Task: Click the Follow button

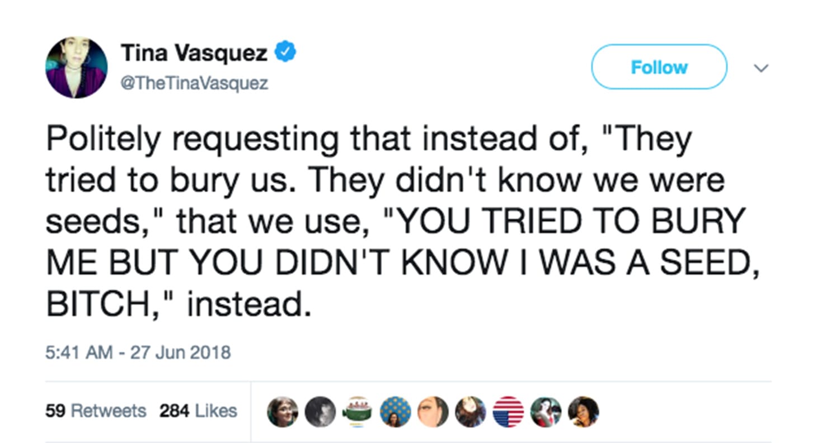Action: coord(659,66)
